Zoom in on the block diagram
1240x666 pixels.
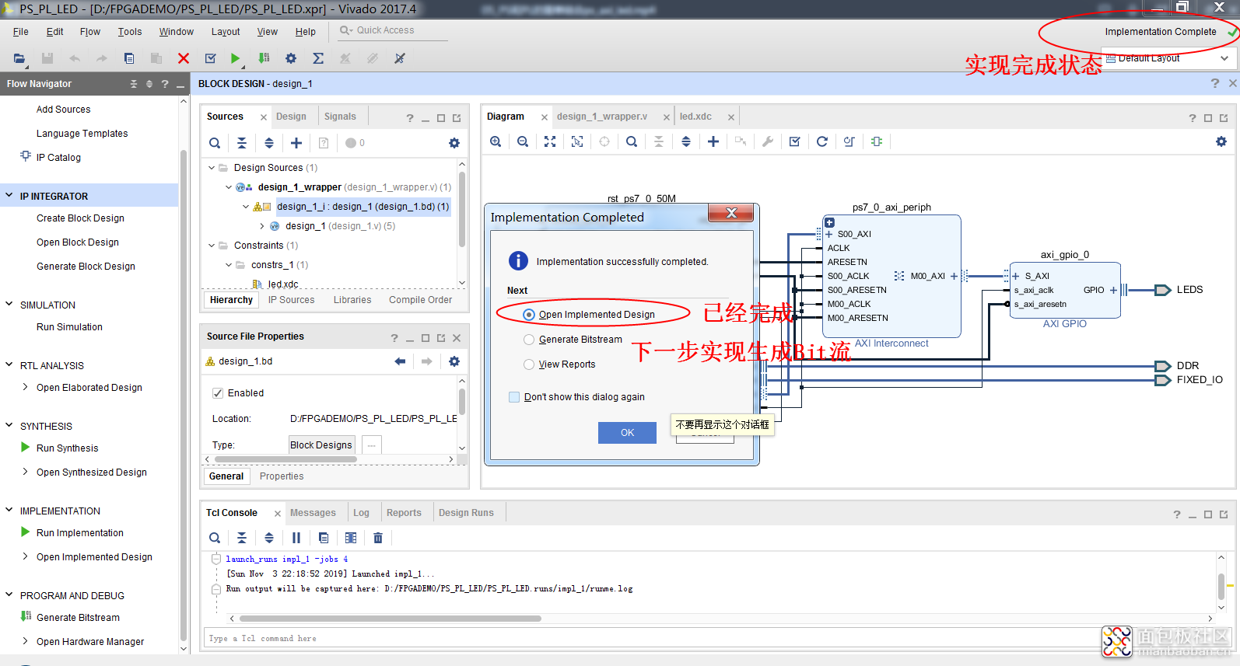496,141
